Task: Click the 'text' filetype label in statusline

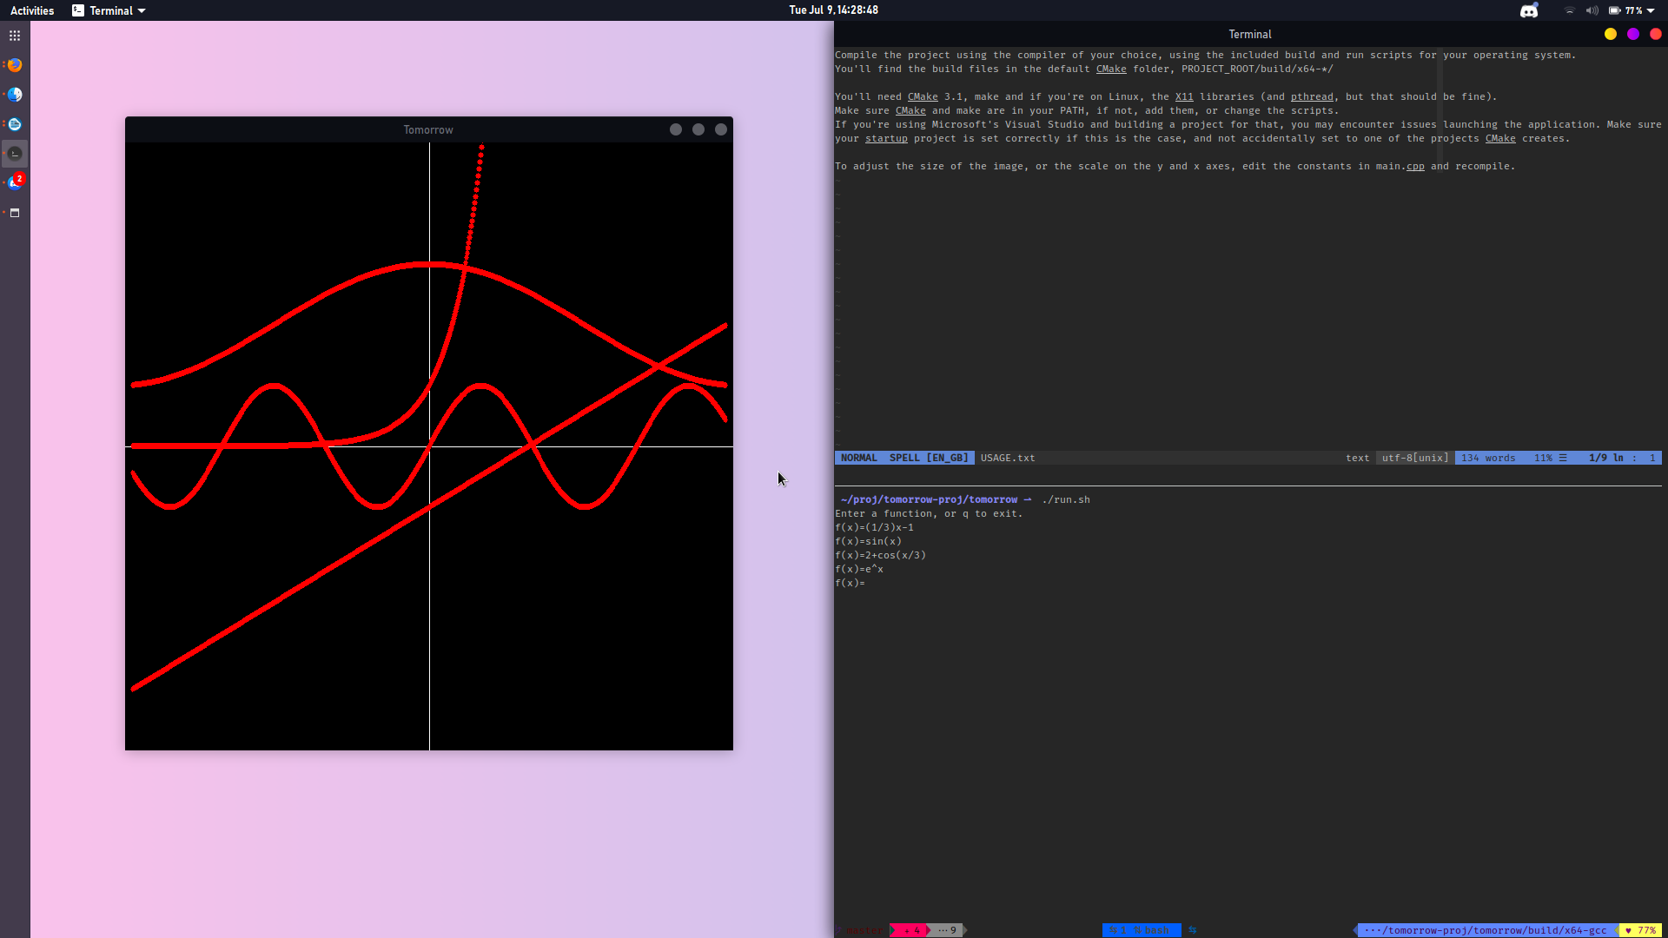Action: pos(1358,458)
